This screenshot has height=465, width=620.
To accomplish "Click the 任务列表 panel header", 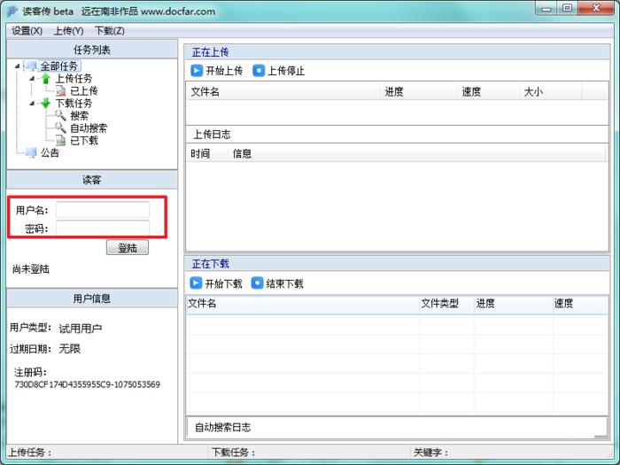I will coord(92,50).
